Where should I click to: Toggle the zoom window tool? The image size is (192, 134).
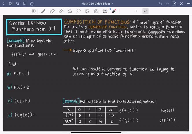tap(34, 11)
